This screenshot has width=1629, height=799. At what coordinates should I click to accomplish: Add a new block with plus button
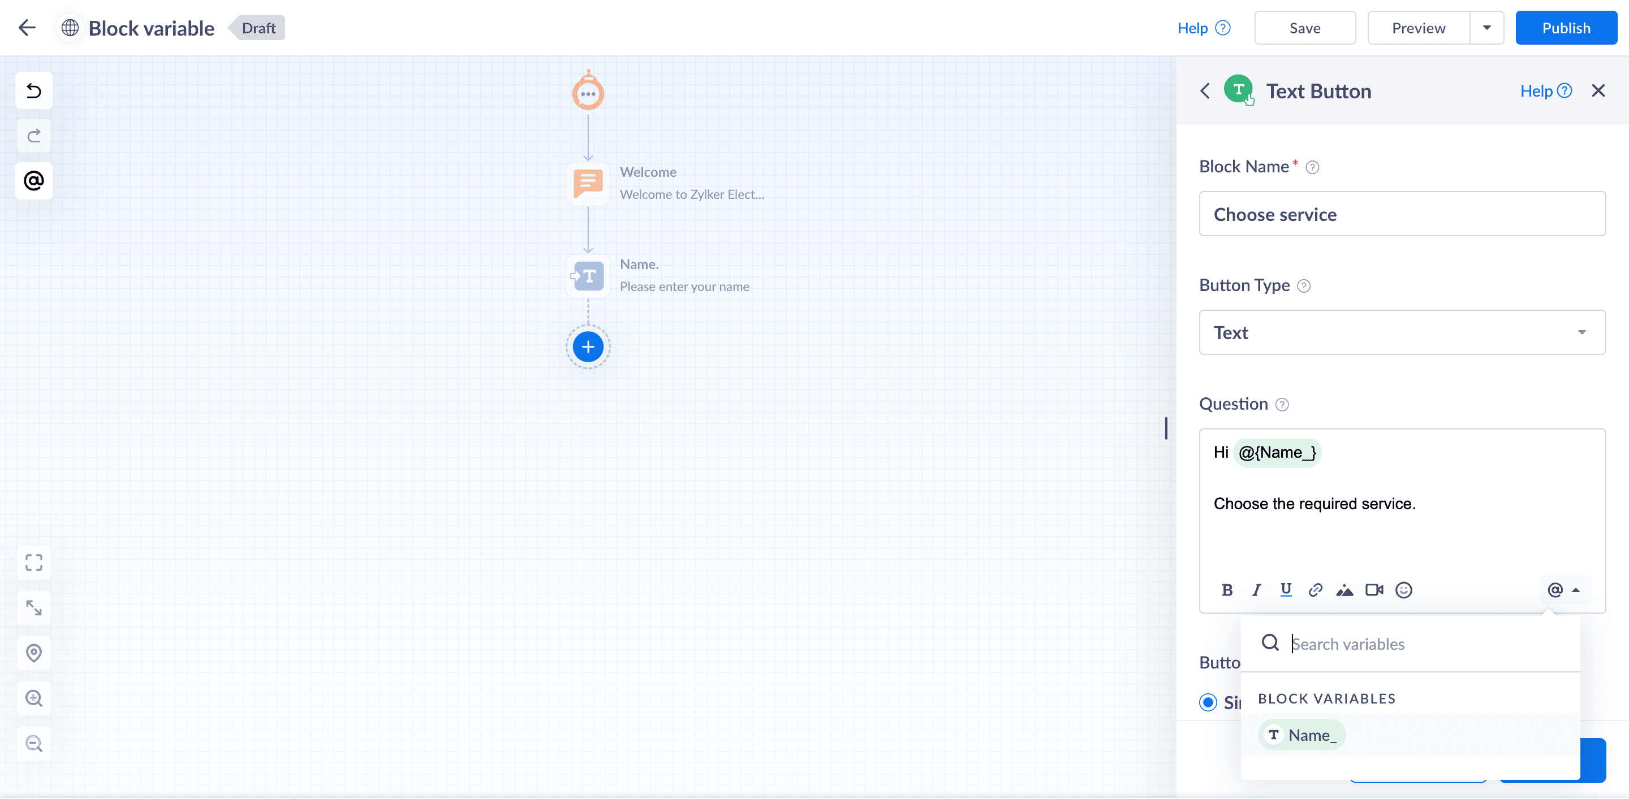coord(588,347)
